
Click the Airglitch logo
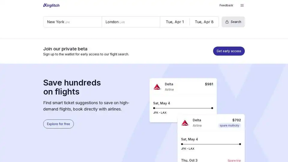[x=51, y=5]
